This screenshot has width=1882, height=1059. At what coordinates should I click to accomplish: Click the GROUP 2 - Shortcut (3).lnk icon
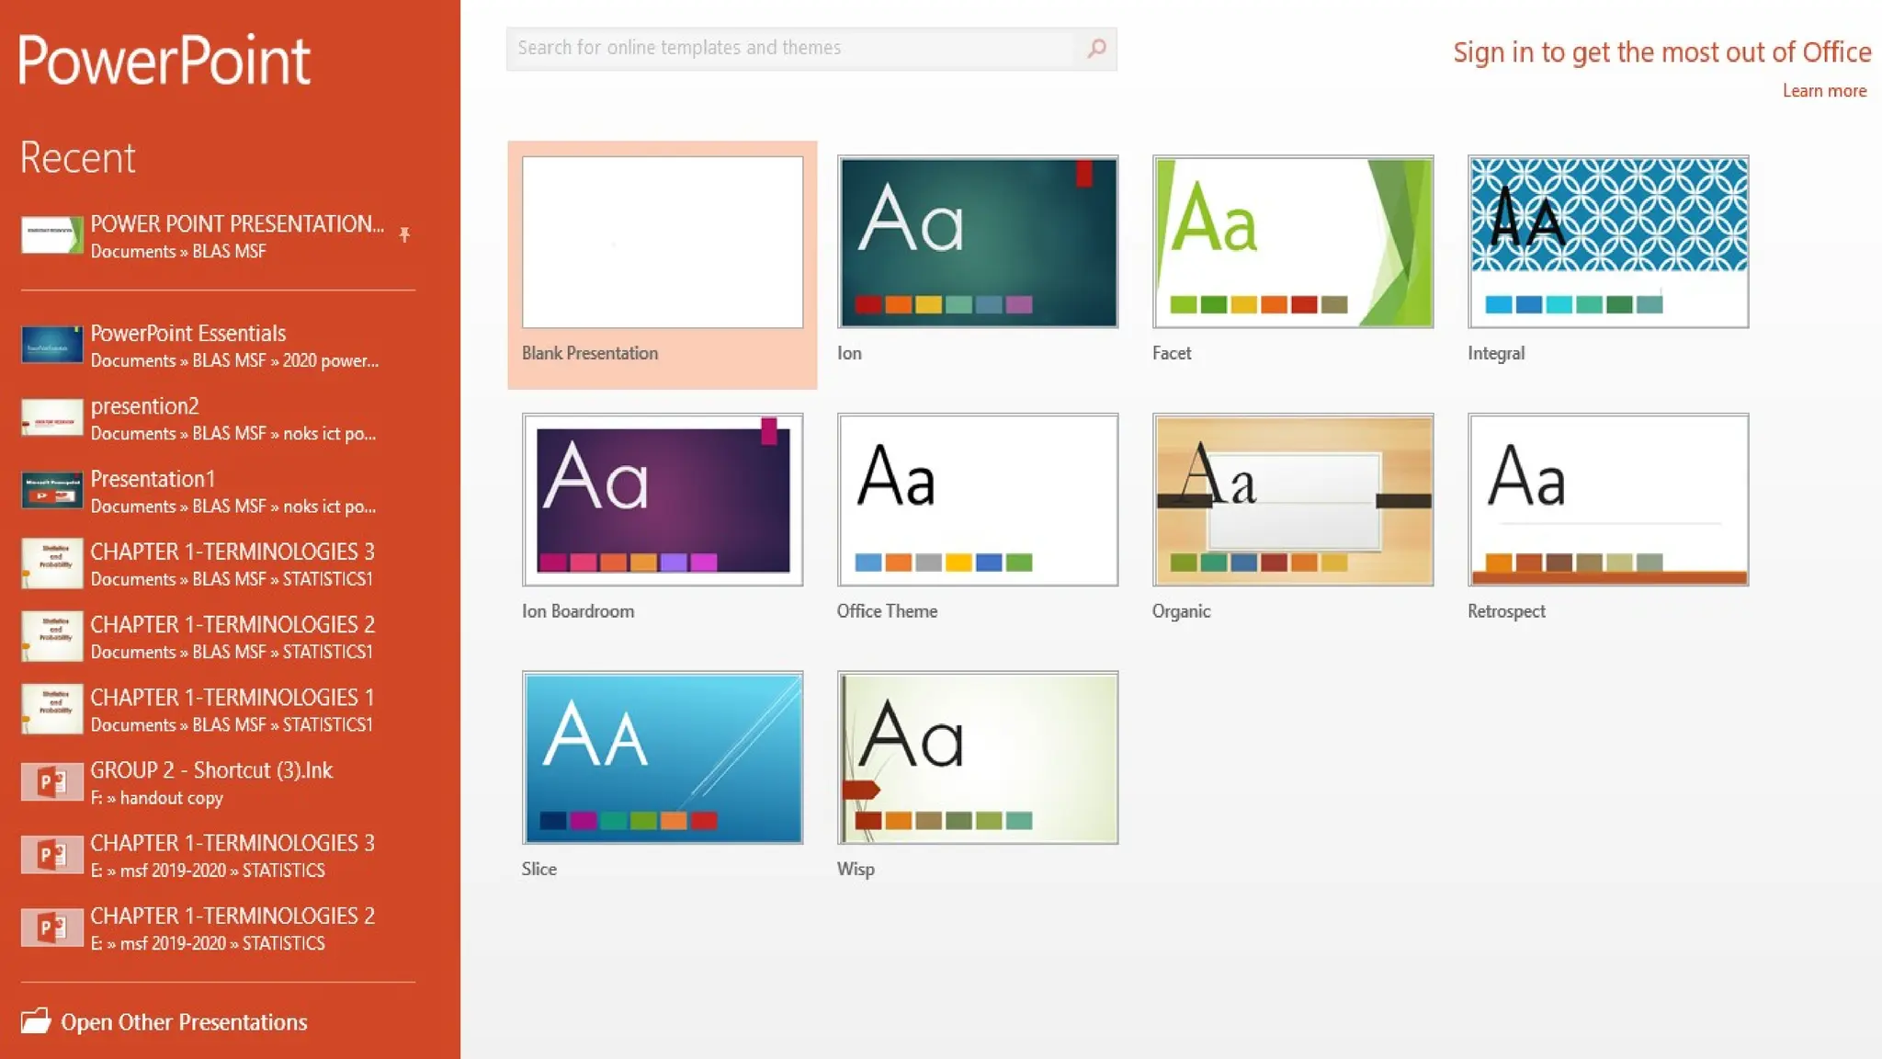tap(52, 782)
